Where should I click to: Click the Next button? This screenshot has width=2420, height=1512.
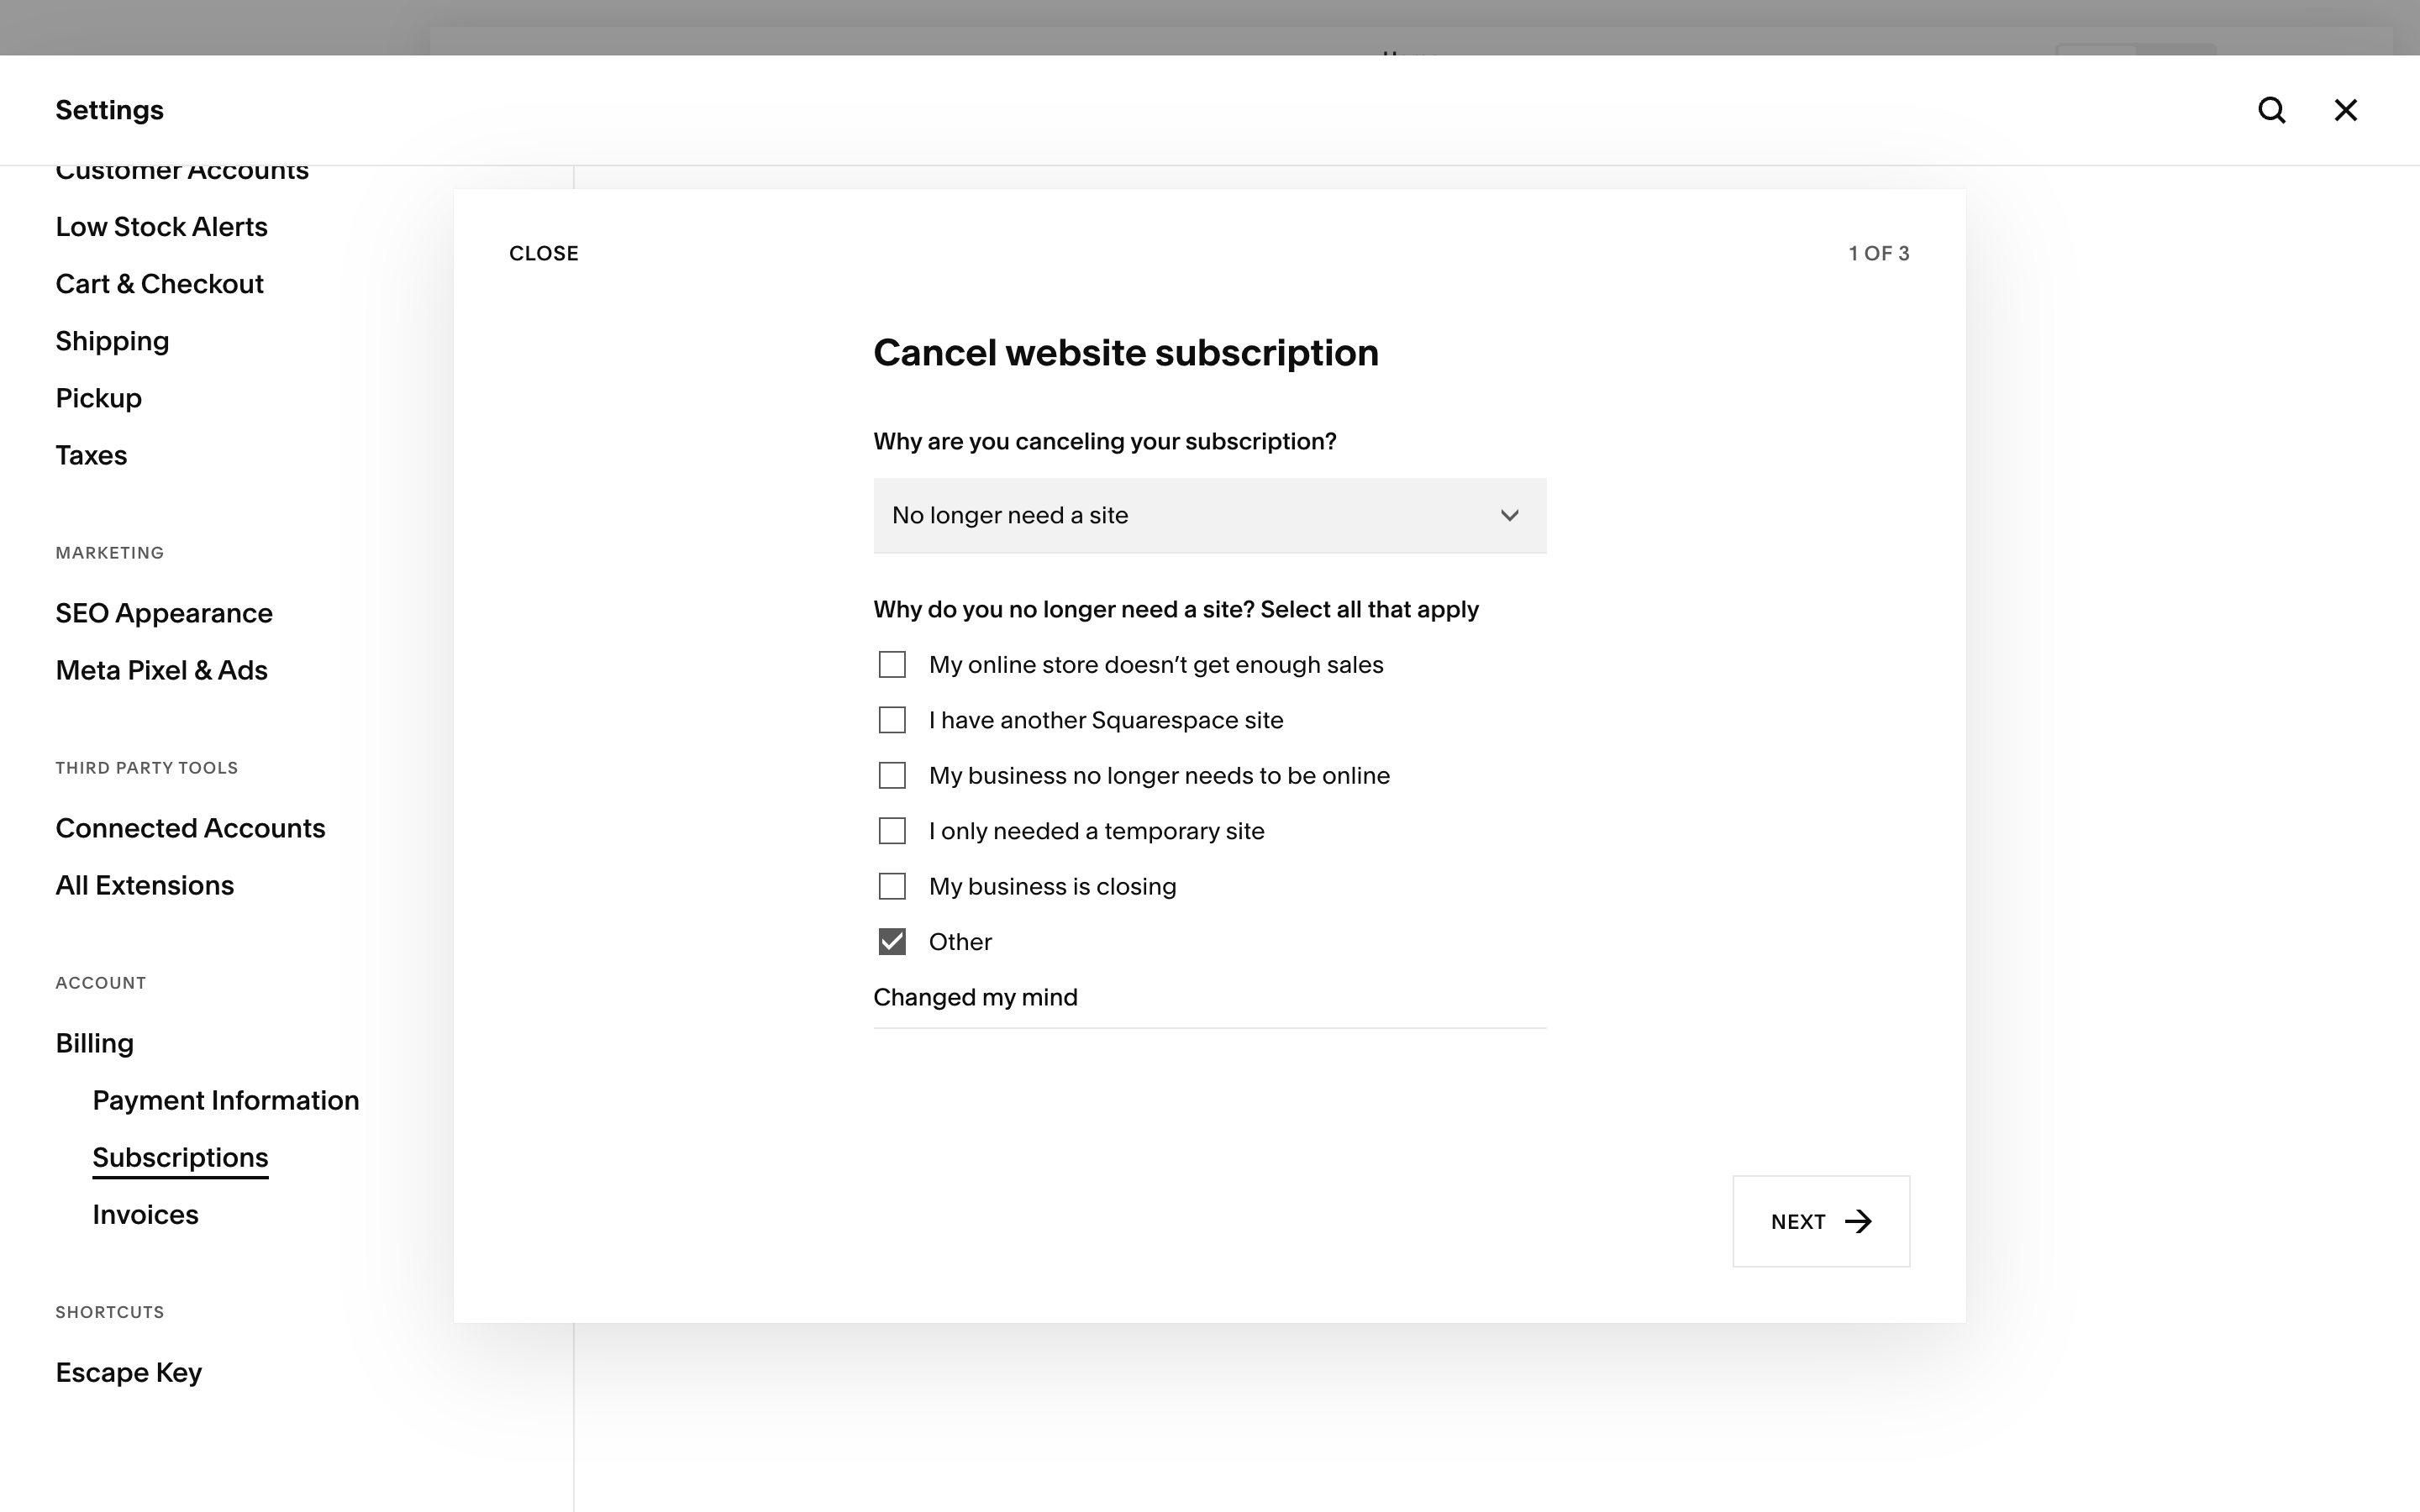click(1820, 1221)
